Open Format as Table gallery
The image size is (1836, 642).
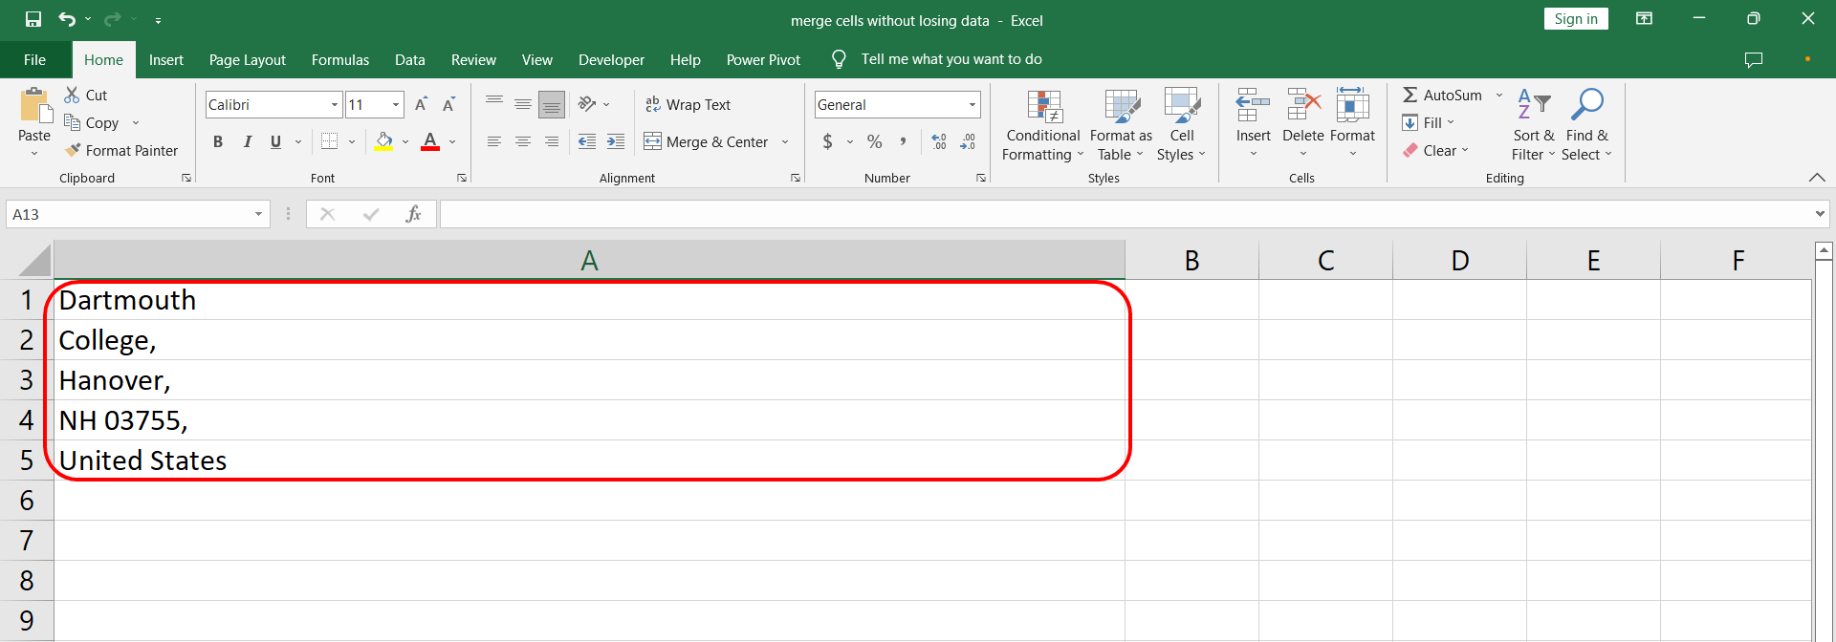[1121, 126]
